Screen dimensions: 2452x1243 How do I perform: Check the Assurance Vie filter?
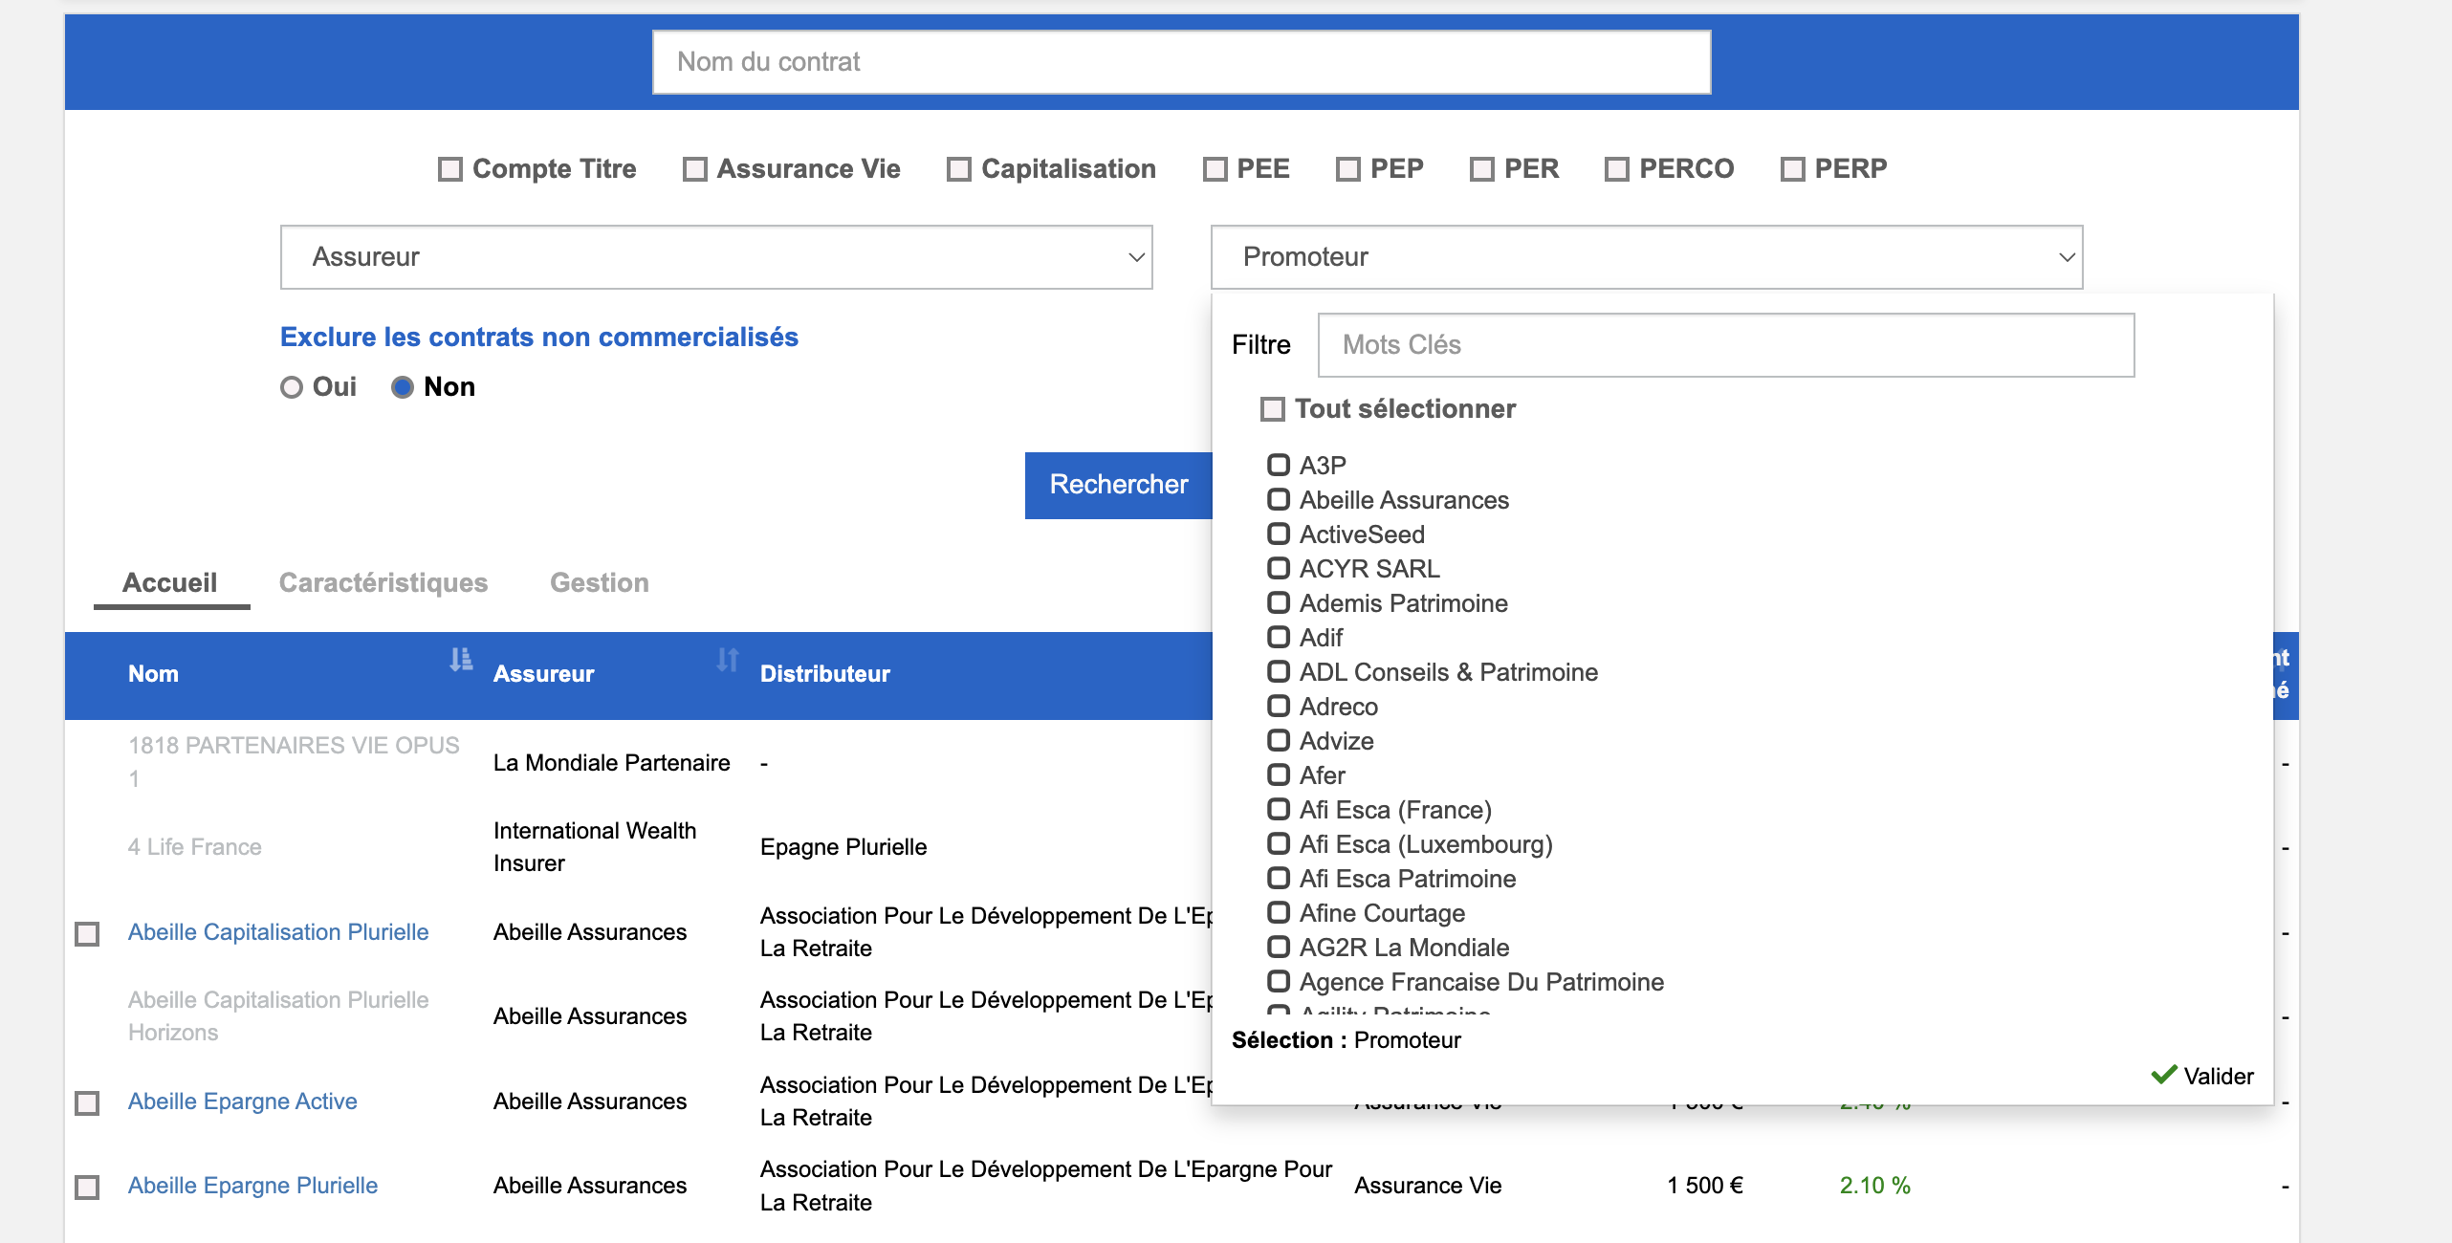click(x=695, y=169)
